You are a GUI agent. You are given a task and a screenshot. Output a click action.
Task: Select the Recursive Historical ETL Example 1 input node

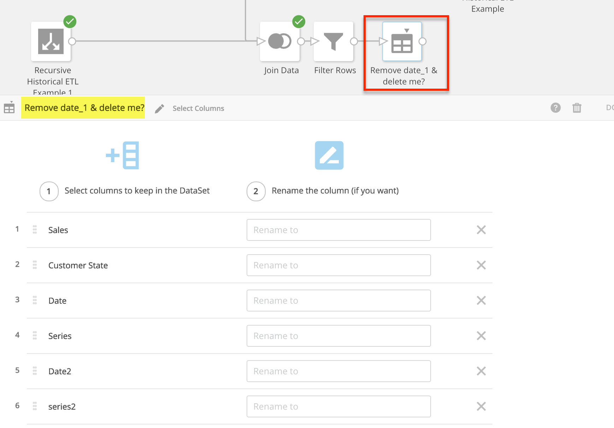51,41
